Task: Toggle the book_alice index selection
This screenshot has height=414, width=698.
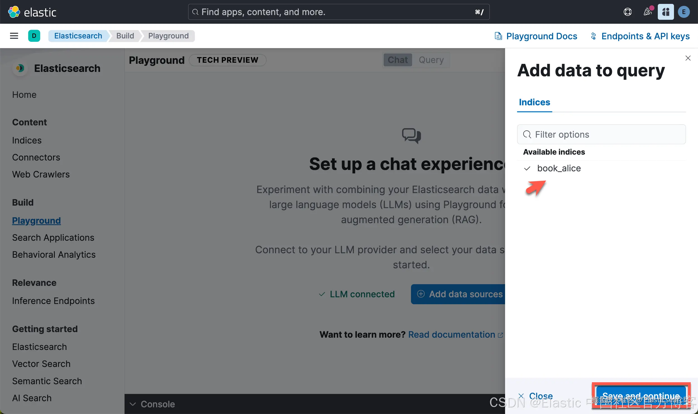Action: (558, 168)
